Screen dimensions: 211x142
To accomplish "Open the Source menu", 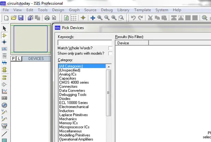I will [90, 10].
